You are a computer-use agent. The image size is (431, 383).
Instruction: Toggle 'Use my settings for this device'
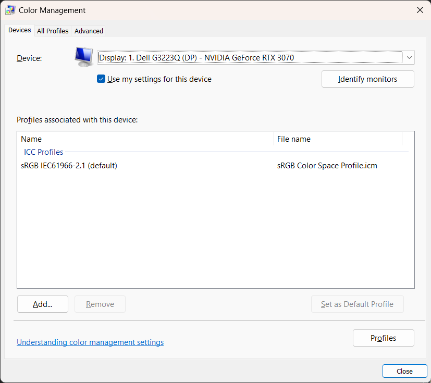(101, 79)
